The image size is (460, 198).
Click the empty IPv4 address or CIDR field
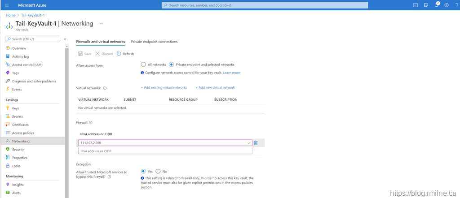[165, 151]
